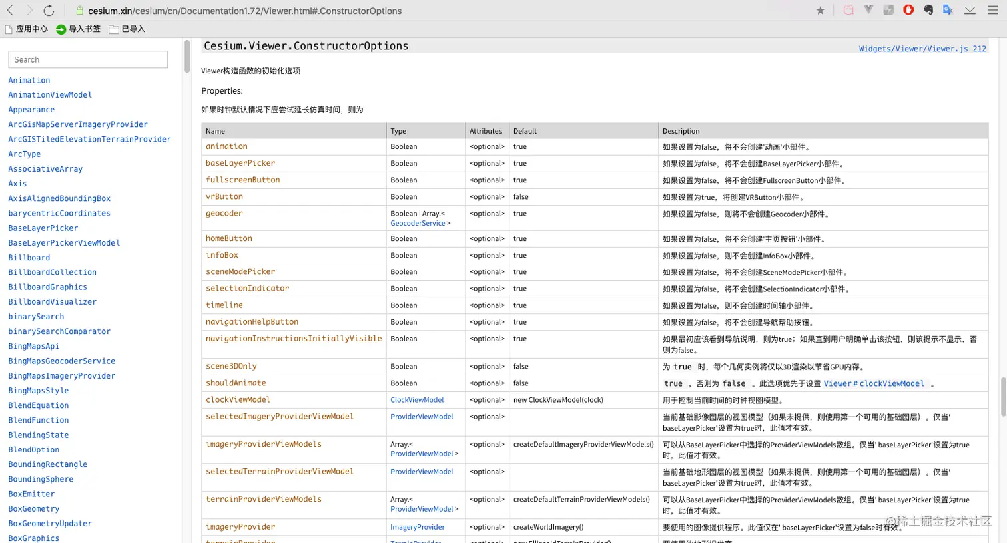Viewport: 1007px width, 543px height.
Task: Click the navigationInstructionsInitiallyVisible property name
Action: [294, 339]
